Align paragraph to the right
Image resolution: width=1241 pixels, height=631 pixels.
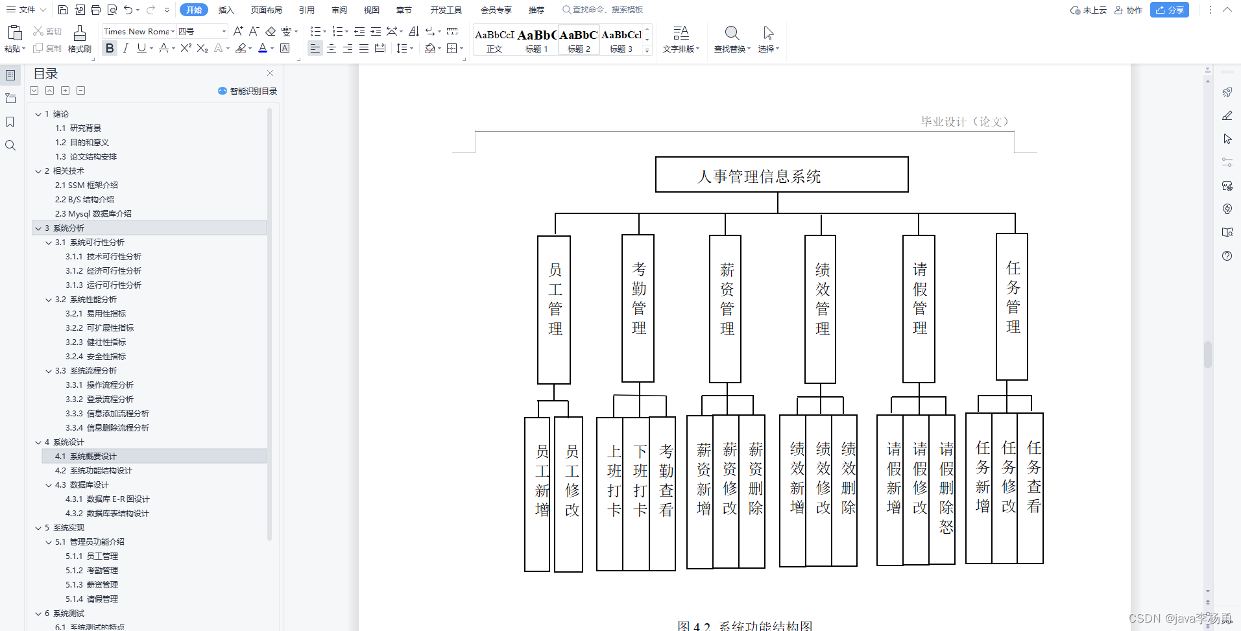pos(348,48)
